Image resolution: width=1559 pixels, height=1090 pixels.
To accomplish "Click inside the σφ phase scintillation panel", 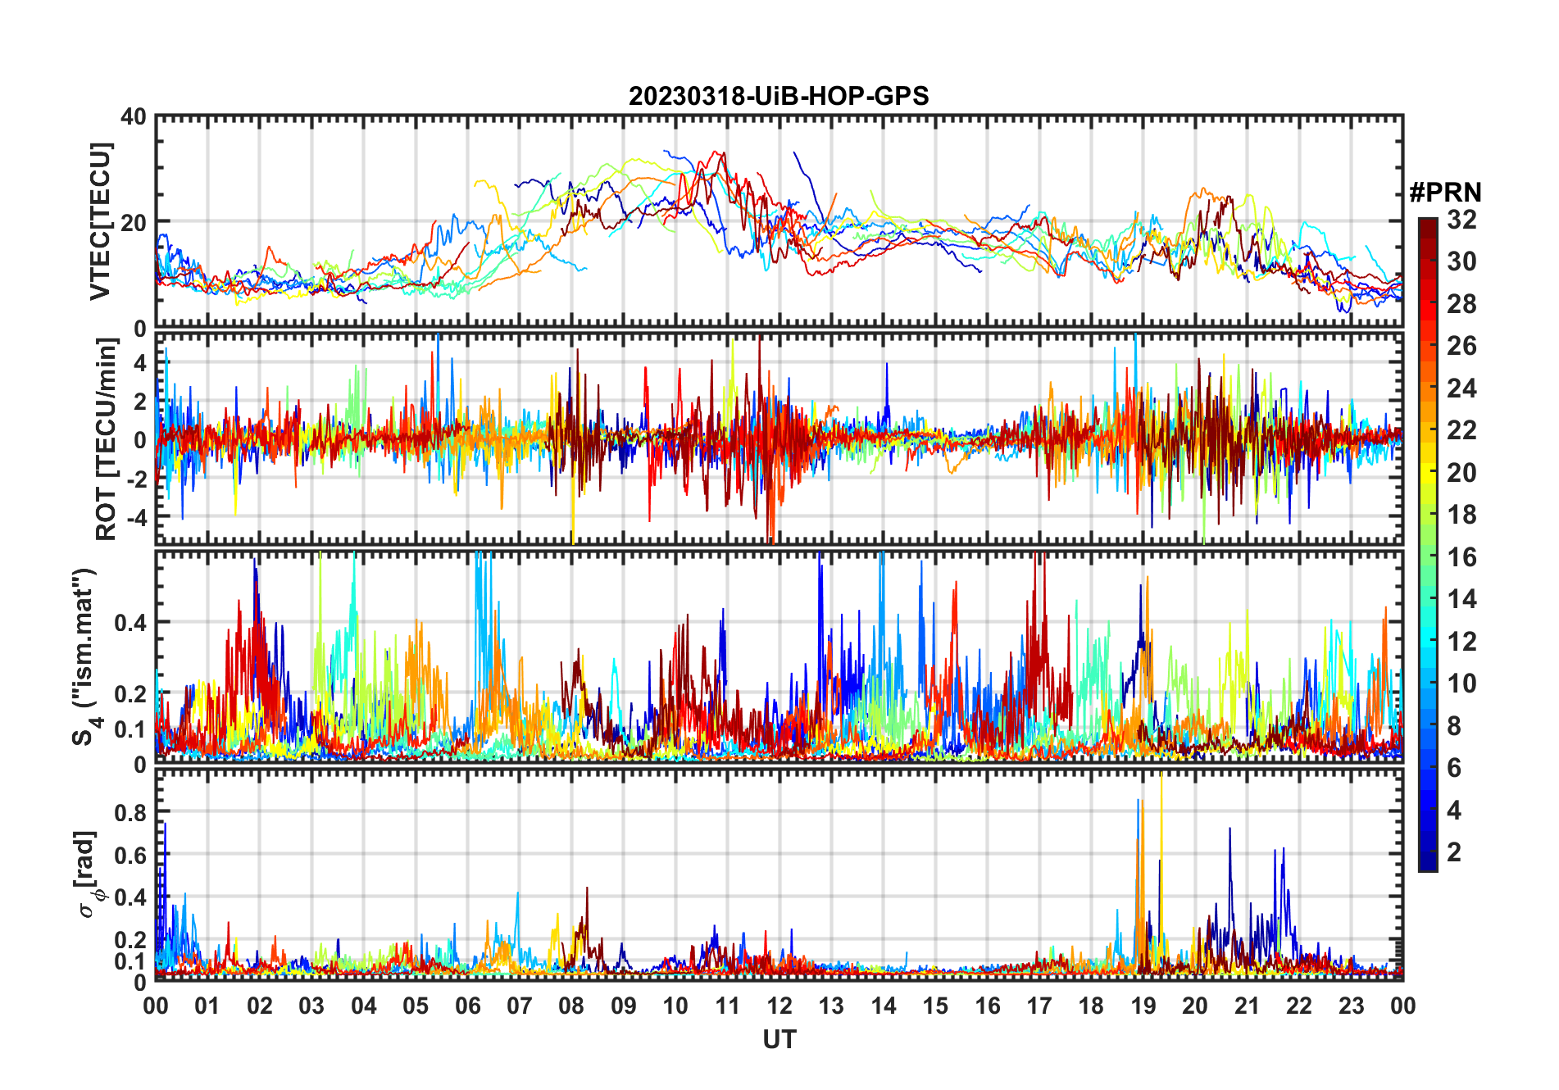I will point(779,874).
